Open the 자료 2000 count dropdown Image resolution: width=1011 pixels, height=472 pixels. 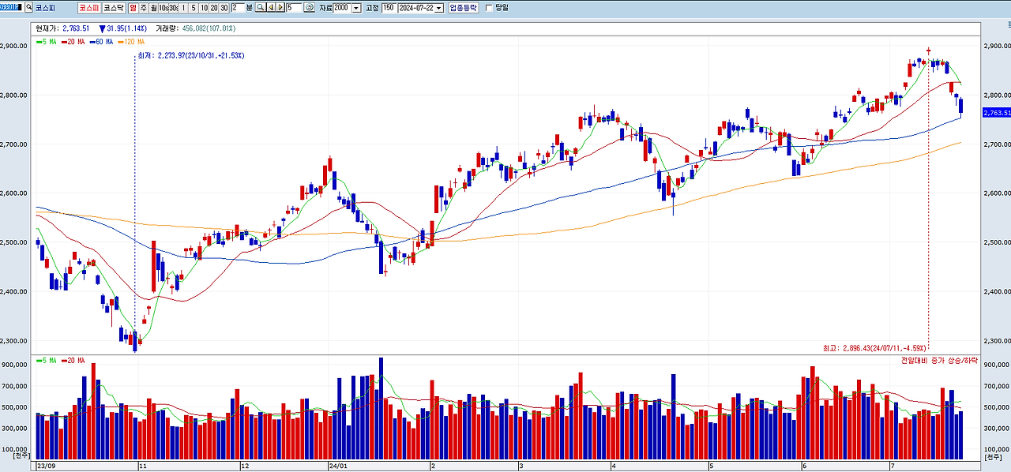(x=356, y=7)
